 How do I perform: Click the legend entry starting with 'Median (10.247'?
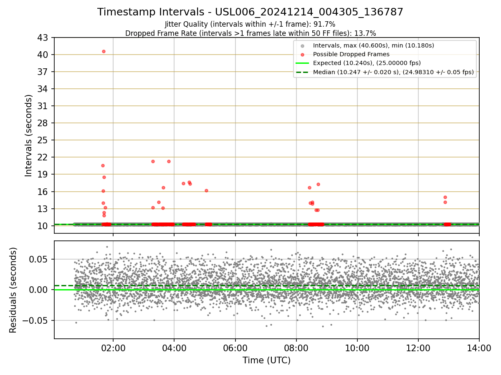(393, 72)
